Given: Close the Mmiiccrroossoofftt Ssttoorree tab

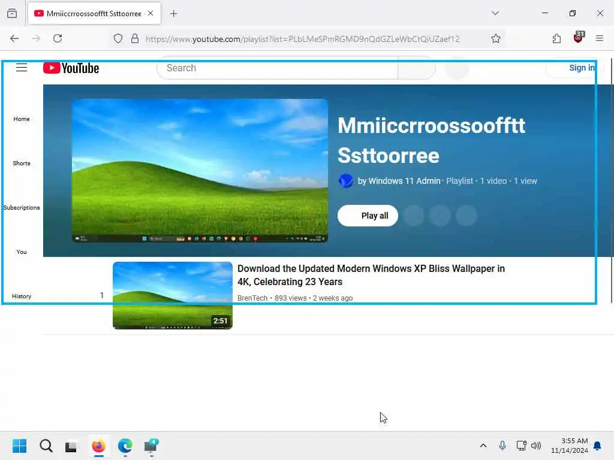Looking at the screenshot, I should point(151,13).
